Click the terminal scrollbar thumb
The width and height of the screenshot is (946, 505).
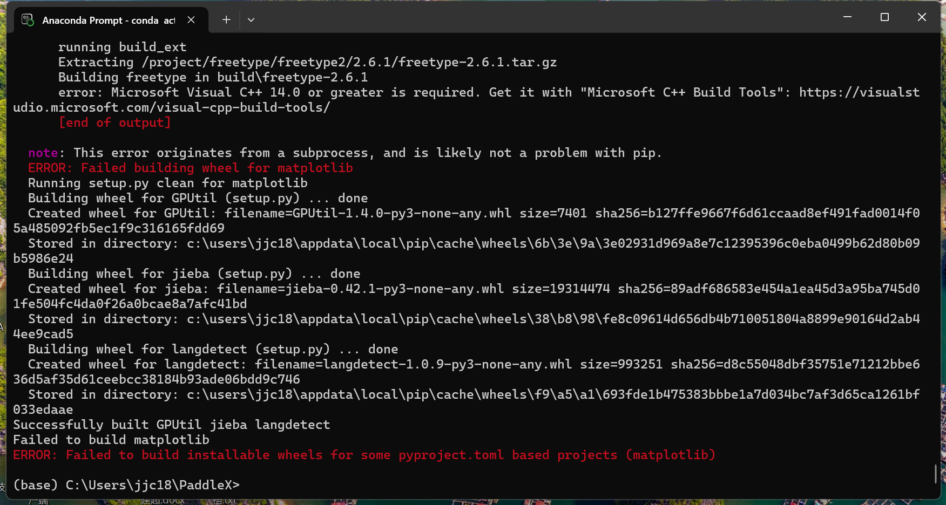point(936,474)
